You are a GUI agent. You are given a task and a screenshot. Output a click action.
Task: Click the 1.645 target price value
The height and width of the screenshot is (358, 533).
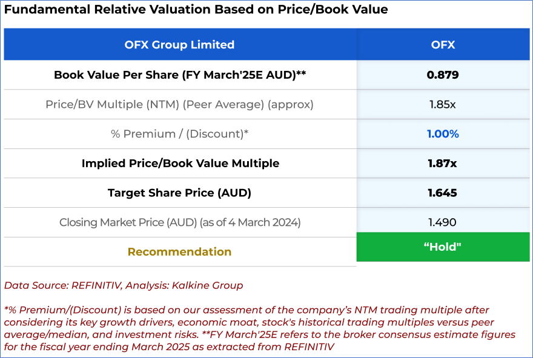(443, 193)
